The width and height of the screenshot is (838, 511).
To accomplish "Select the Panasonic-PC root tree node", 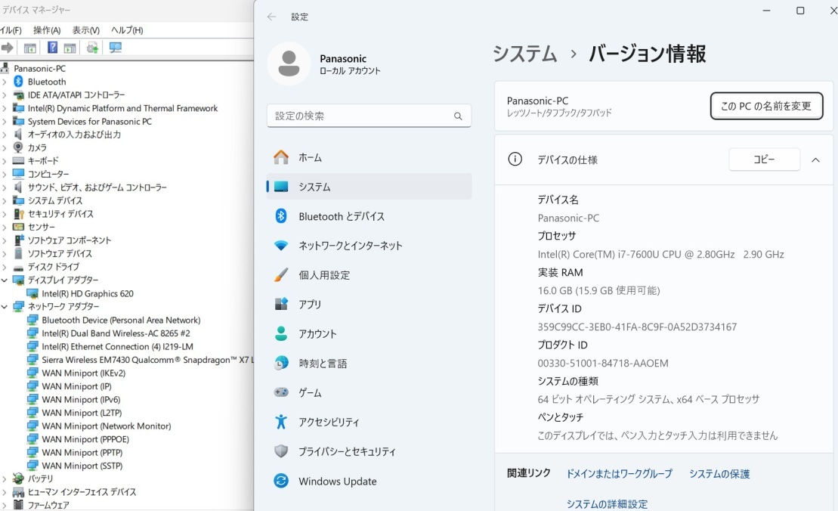I will [x=39, y=69].
